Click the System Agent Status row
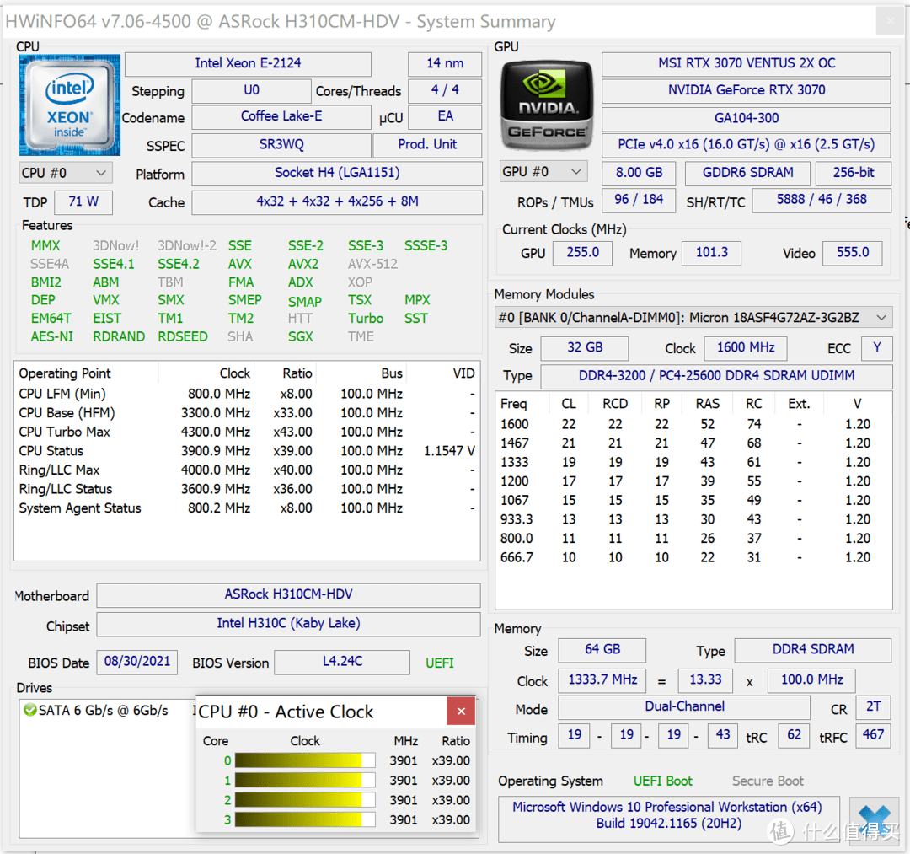The image size is (910, 854). 247,508
